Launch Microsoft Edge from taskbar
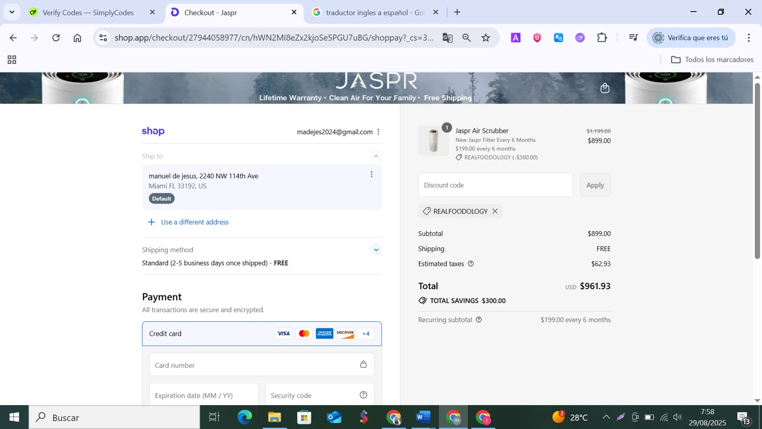 [x=244, y=417]
